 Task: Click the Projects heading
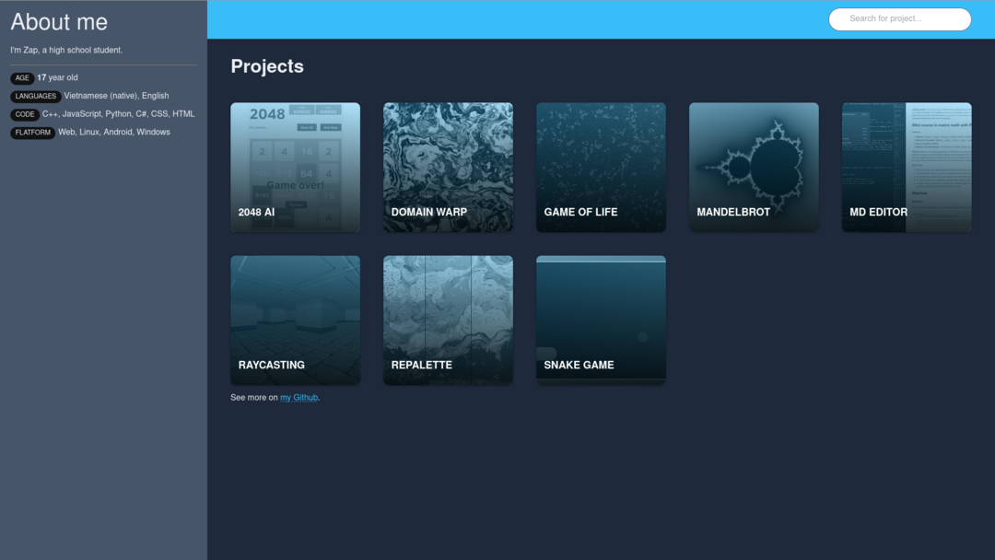pos(267,66)
